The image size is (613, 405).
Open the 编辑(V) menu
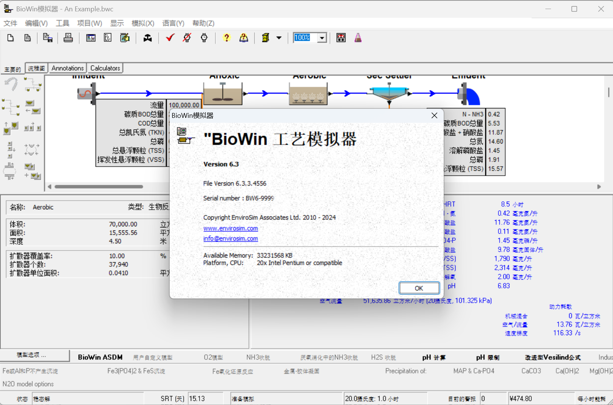[36, 23]
